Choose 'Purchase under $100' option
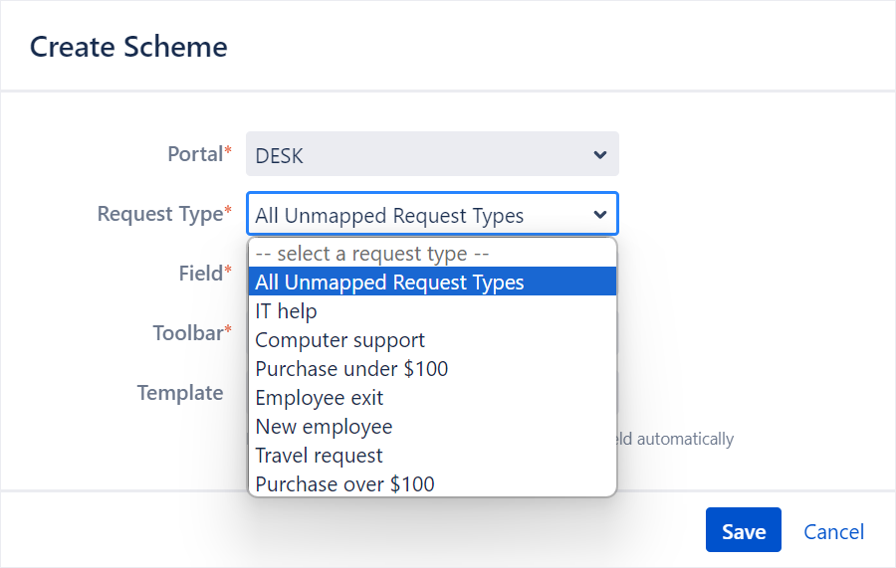Screen dimensions: 896x568 coord(351,369)
